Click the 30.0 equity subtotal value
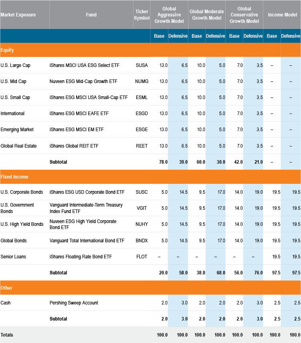The width and height of the screenshot is (301, 343). pos(221,162)
